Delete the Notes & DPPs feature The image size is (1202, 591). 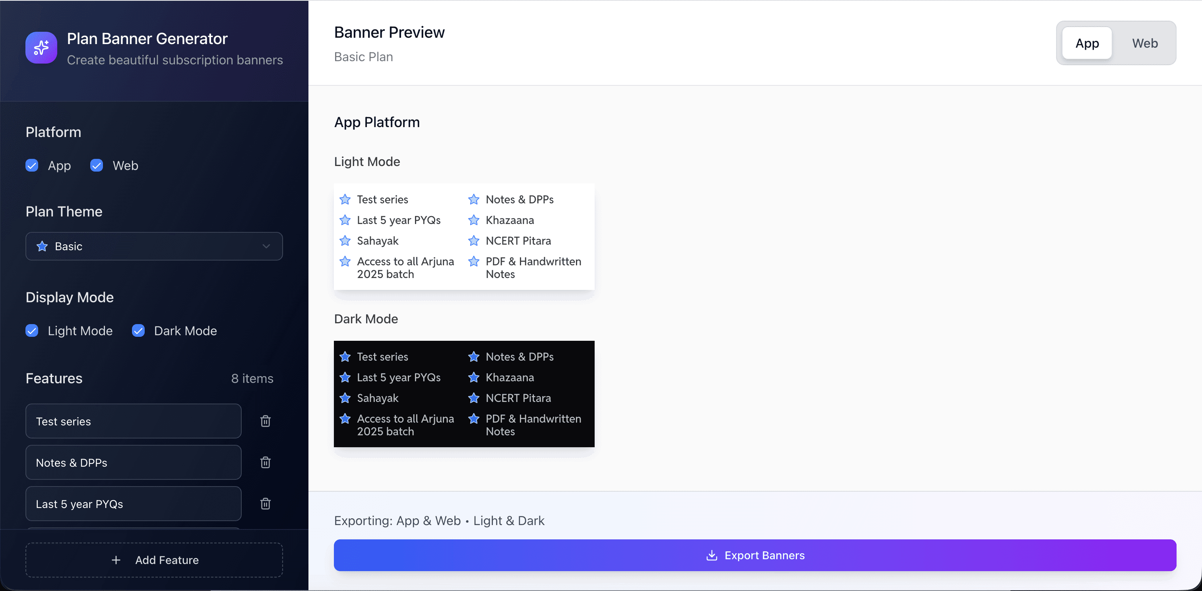265,462
